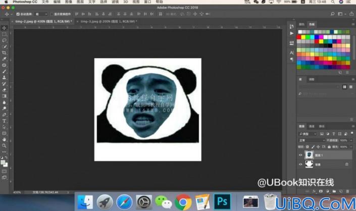Select the Gradient tool

[4, 96]
